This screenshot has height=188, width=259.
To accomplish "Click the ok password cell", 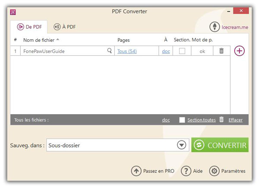I will click(202, 51).
